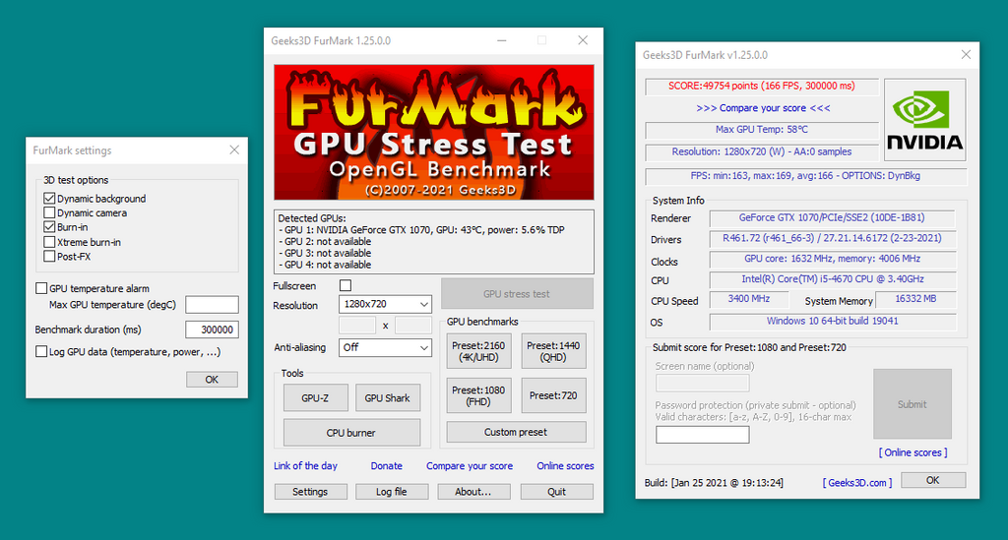Open the About dialog
Image resolution: width=1008 pixels, height=540 pixels.
473,492
